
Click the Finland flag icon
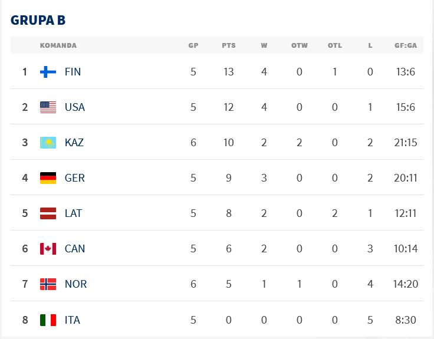(48, 72)
